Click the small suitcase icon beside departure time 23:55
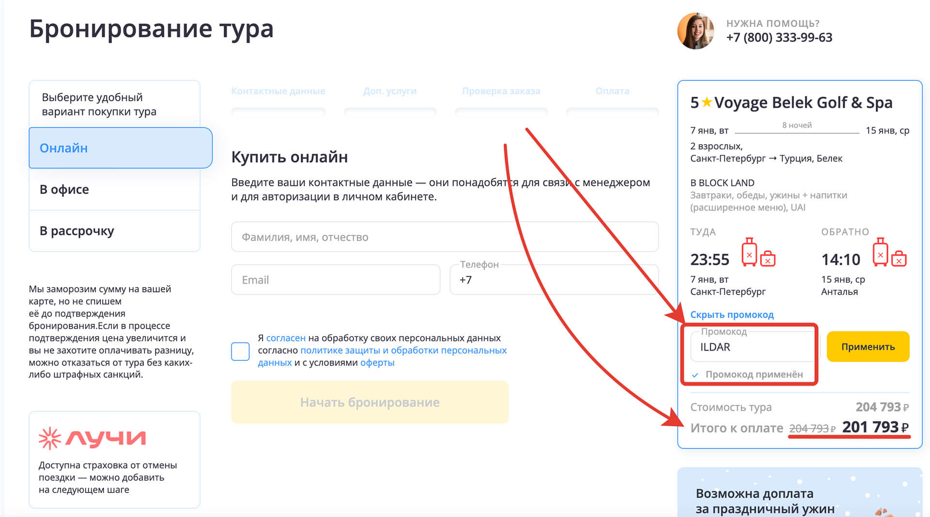The width and height of the screenshot is (930, 517). pyautogui.click(x=768, y=259)
